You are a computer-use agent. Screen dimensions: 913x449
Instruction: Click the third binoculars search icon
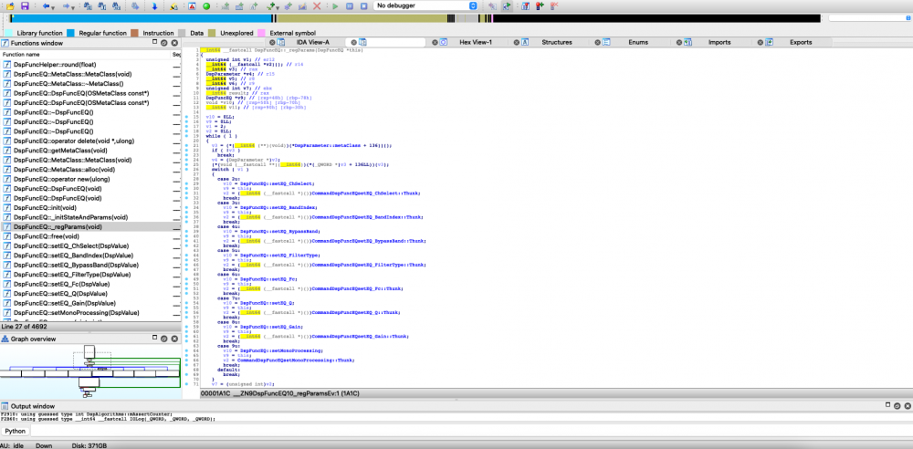[x=116, y=5]
